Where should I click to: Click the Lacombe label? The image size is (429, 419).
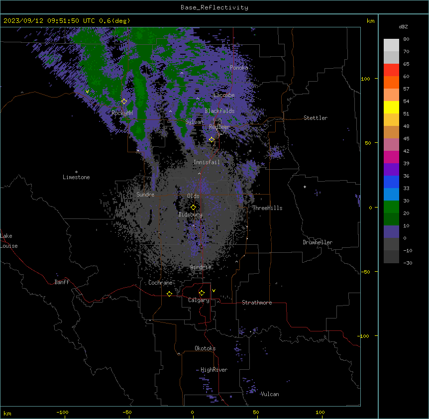pyautogui.click(x=224, y=95)
